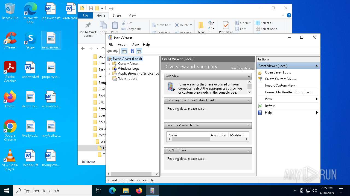Screen dimensions: 350x196
Task: Toggle Show/Hide Action Pane toolbar icon
Action: click(x=139, y=51)
